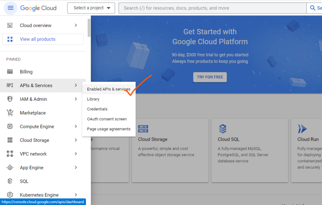
Task: Click the View all products grid icon
Action: 10,39
